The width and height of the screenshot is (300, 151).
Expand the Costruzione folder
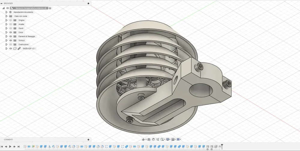click(x=7, y=45)
